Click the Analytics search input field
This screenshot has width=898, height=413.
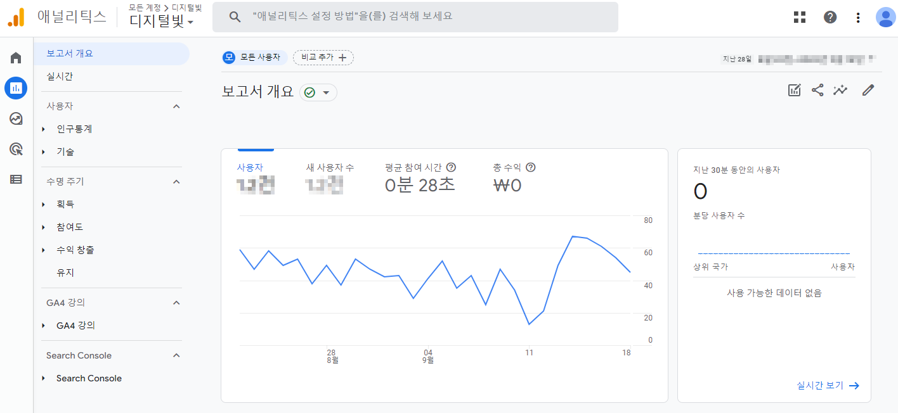[x=415, y=16]
